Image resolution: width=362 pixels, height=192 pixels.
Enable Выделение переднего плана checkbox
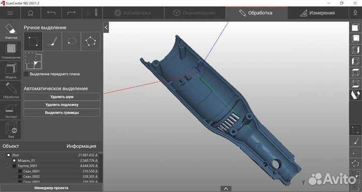coord(26,74)
